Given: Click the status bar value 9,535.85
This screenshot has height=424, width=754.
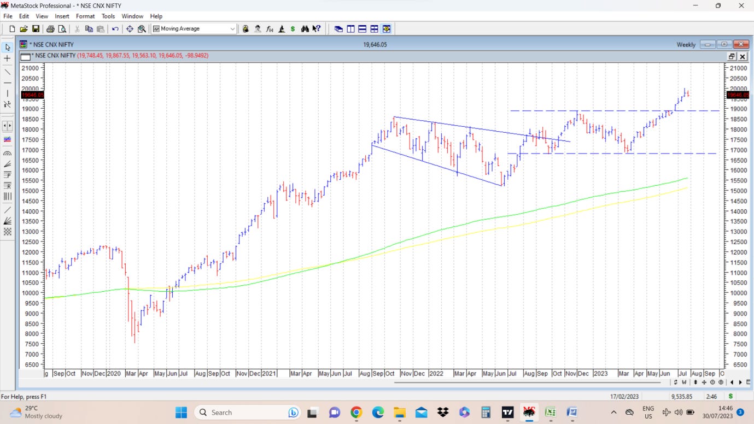Looking at the screenshot, I should [682, 396].
